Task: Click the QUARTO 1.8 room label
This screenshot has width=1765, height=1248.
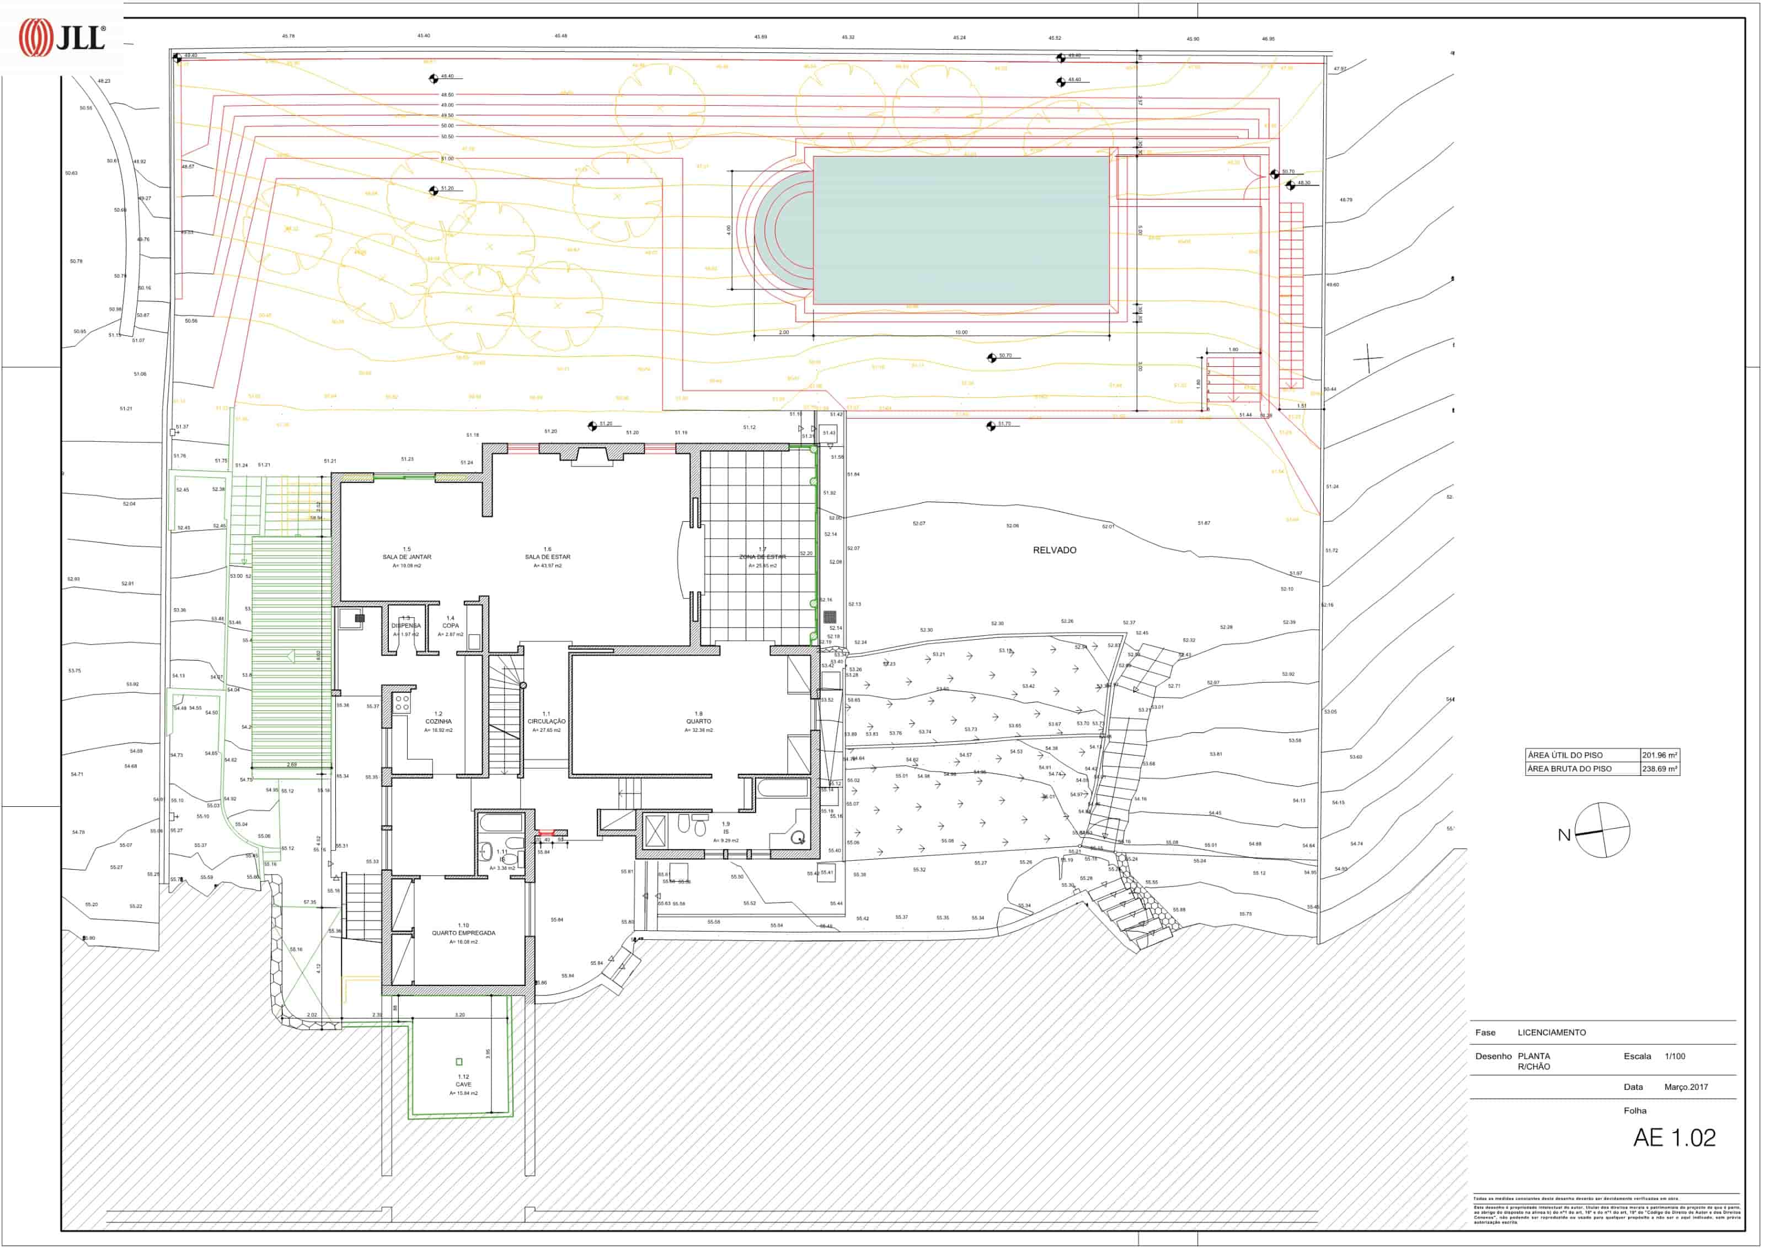Action: [699, 721]
